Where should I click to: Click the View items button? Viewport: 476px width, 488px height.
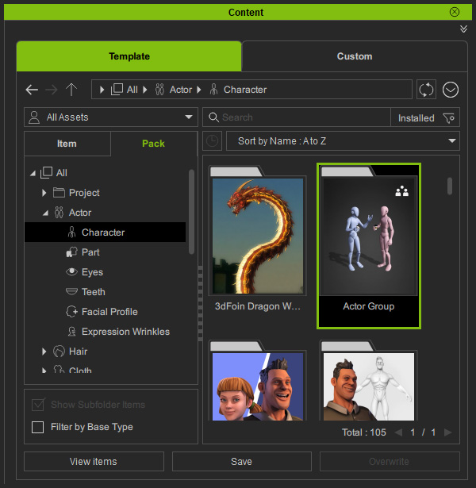click(x=94, y=461)
